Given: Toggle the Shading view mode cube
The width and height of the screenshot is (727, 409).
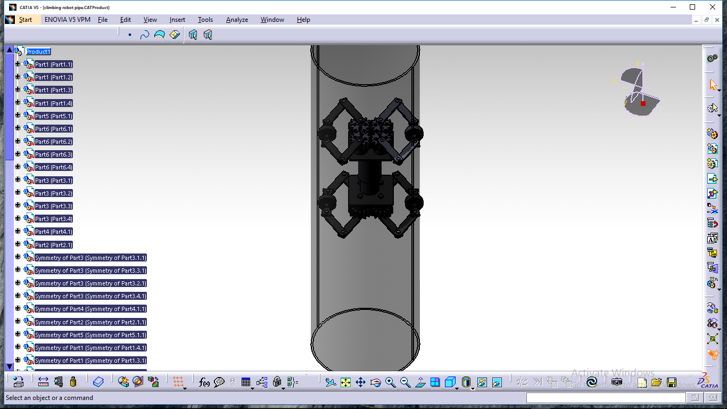Looking at the screenshot, I should tap(466, 382).
